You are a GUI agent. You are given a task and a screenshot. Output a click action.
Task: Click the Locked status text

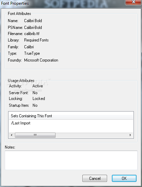tap(39, 99)
